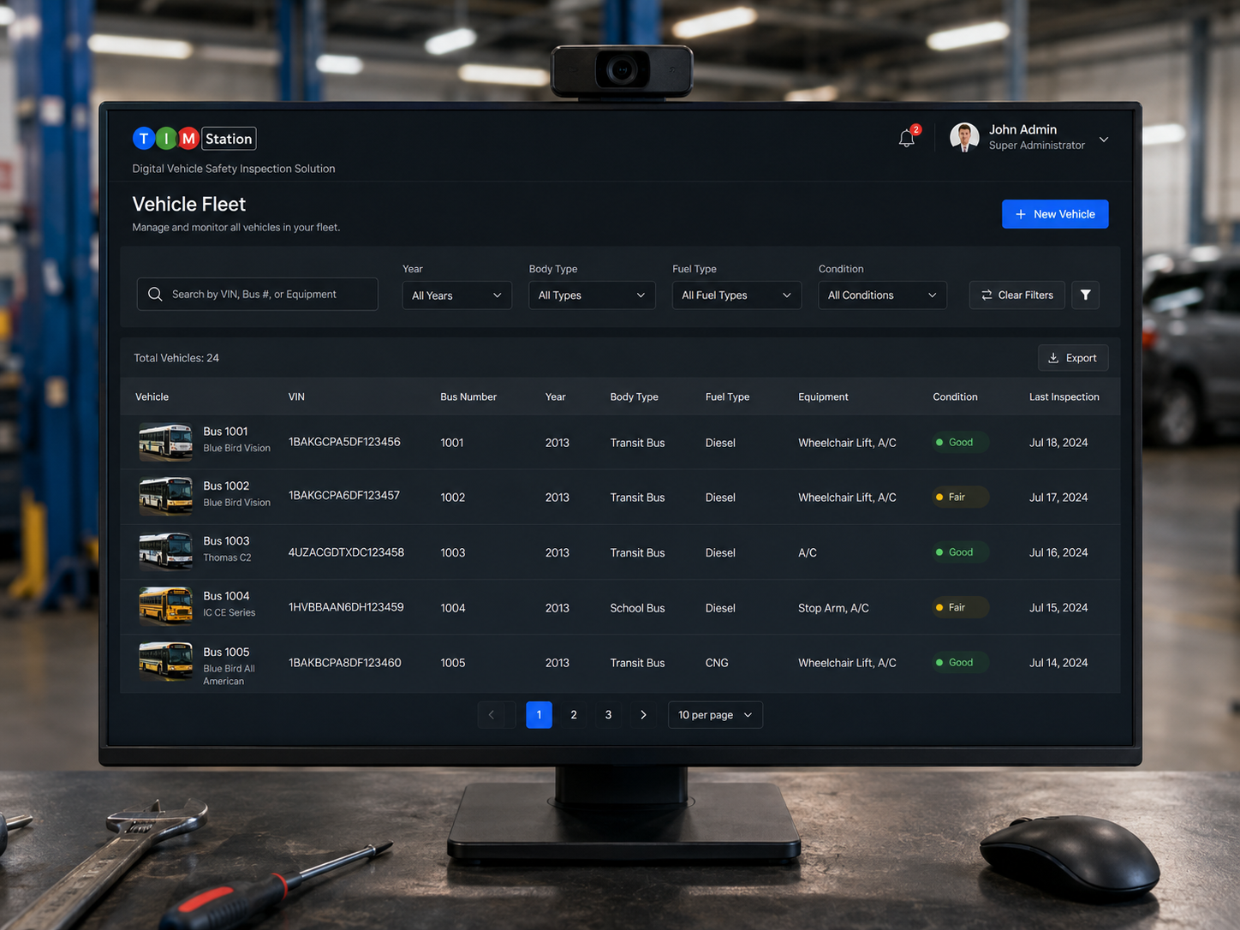The width and height of the screenshot is (1240, 930).
Task: Sort by the Vehicle column header
Action: (152, 396)
